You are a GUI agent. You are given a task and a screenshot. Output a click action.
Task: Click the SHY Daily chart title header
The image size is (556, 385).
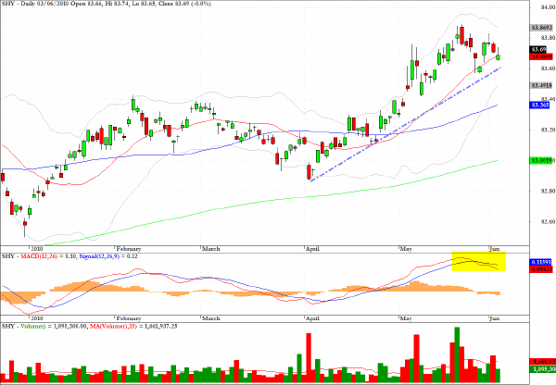(x=106, y=4)
